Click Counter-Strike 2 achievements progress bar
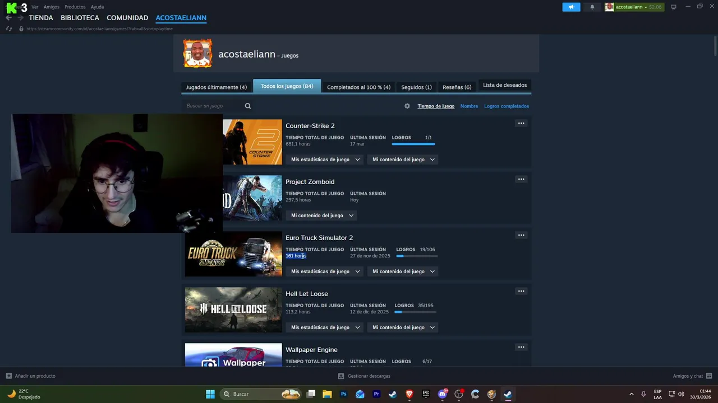718x403 pixels. [x=413, y=144]
